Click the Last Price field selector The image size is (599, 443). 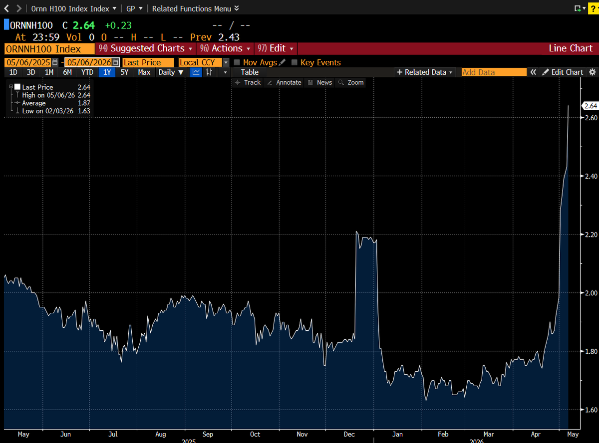pyautogui.click(x=148, y=62)
